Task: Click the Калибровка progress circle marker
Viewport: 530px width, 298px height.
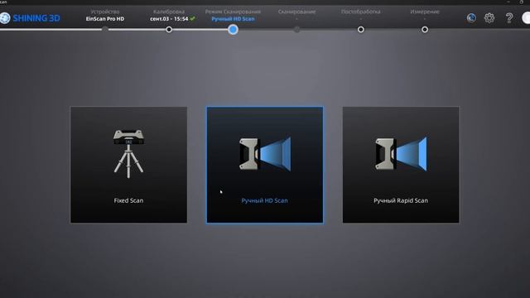Action: (169, 30)
